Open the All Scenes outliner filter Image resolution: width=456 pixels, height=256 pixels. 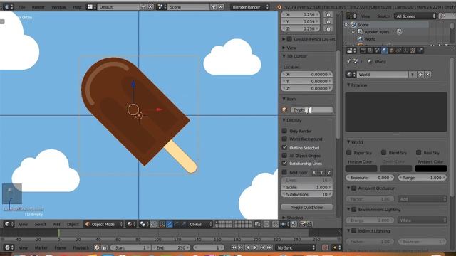tap(415, 16)
